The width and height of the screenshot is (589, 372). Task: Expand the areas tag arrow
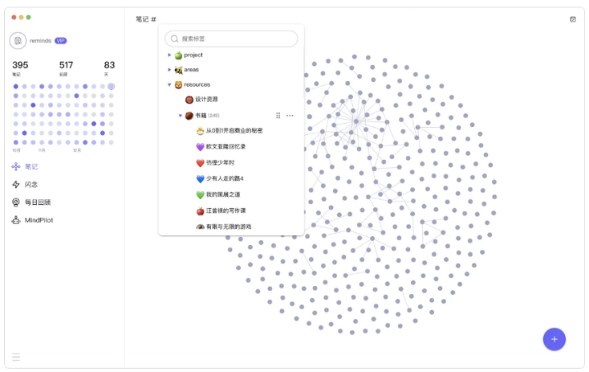pyautogui.click(x=169, y=70)
